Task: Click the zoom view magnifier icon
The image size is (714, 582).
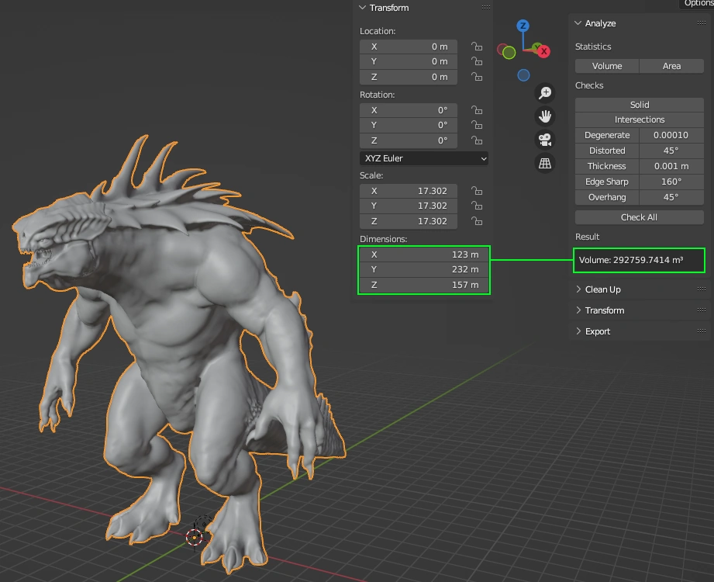Action: click(x=544, y=93)
